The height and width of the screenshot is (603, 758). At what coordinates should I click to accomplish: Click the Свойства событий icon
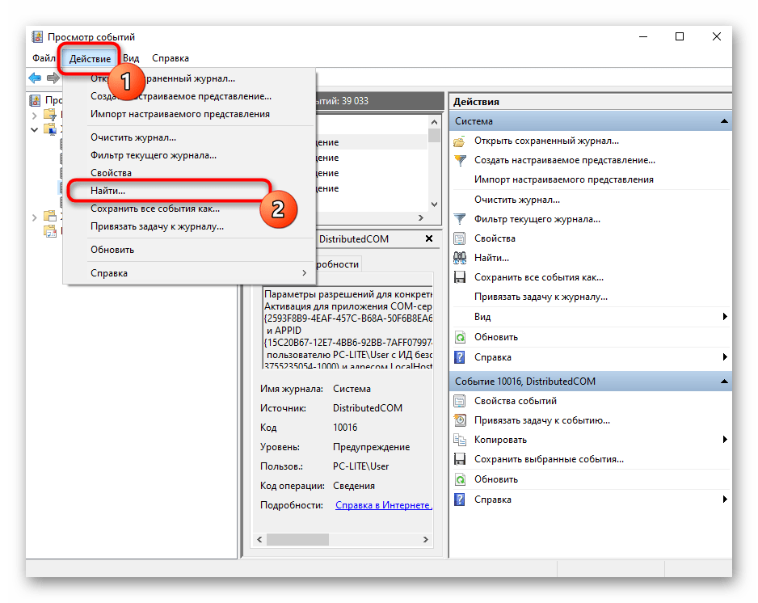click(460, 401)
